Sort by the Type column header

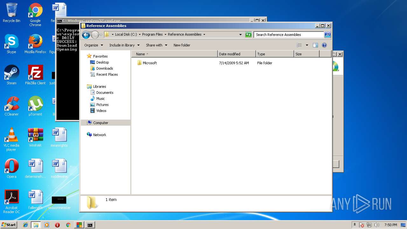(275, 54)
